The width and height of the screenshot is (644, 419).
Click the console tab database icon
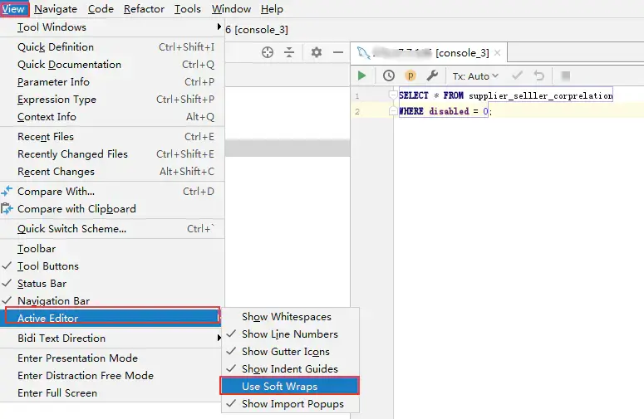point(363,52)
